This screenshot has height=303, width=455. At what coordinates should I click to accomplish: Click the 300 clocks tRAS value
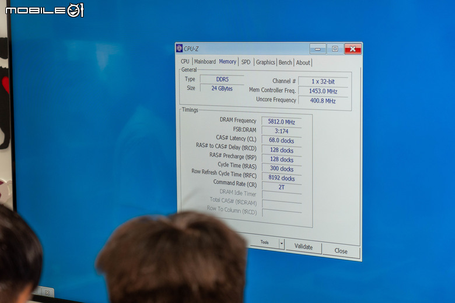tap(282, 169)
